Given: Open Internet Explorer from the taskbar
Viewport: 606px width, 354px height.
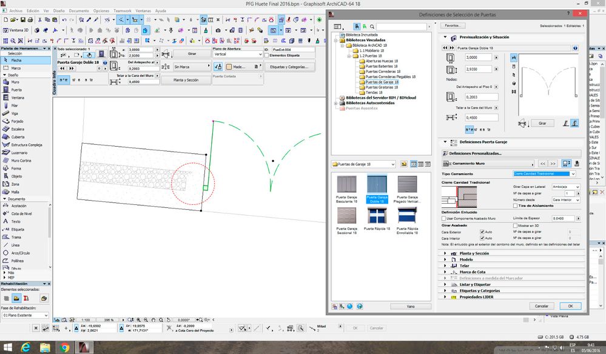Looking at the screenshot, I should point(25,347).
